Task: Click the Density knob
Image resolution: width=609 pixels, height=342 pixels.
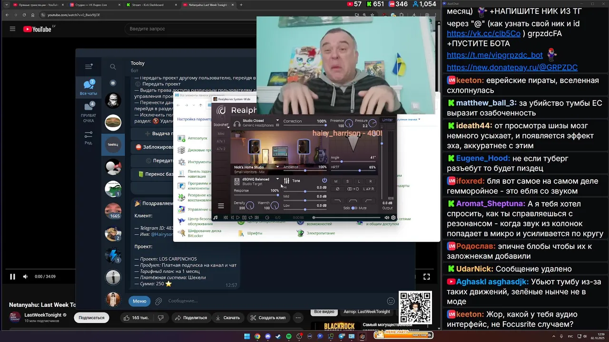Action: click(x=250, y=206)
